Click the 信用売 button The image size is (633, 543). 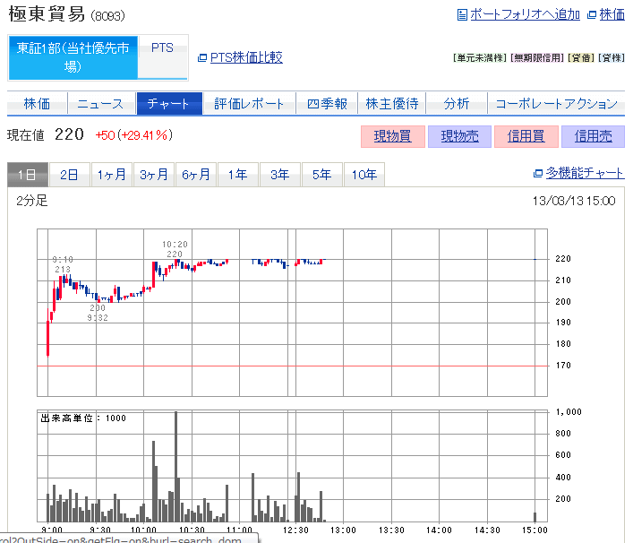593,136
